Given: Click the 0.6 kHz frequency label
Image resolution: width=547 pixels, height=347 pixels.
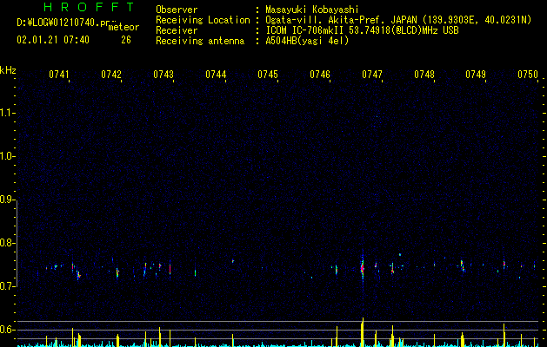Looking at the screenshot, I should (x=7, y=330).
